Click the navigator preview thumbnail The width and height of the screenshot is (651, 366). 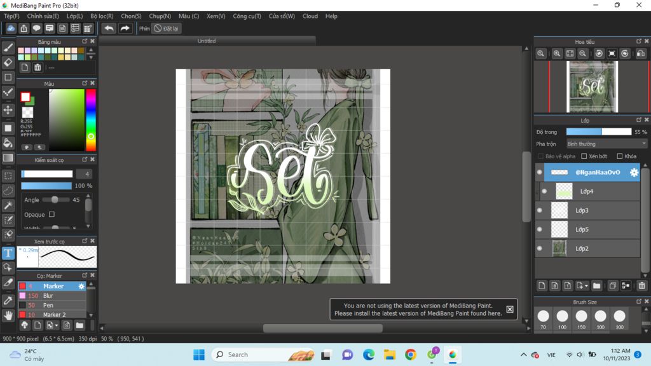[592, 86]
